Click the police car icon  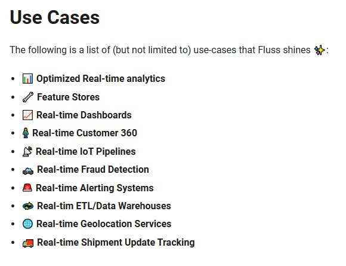tap(28, 171)
